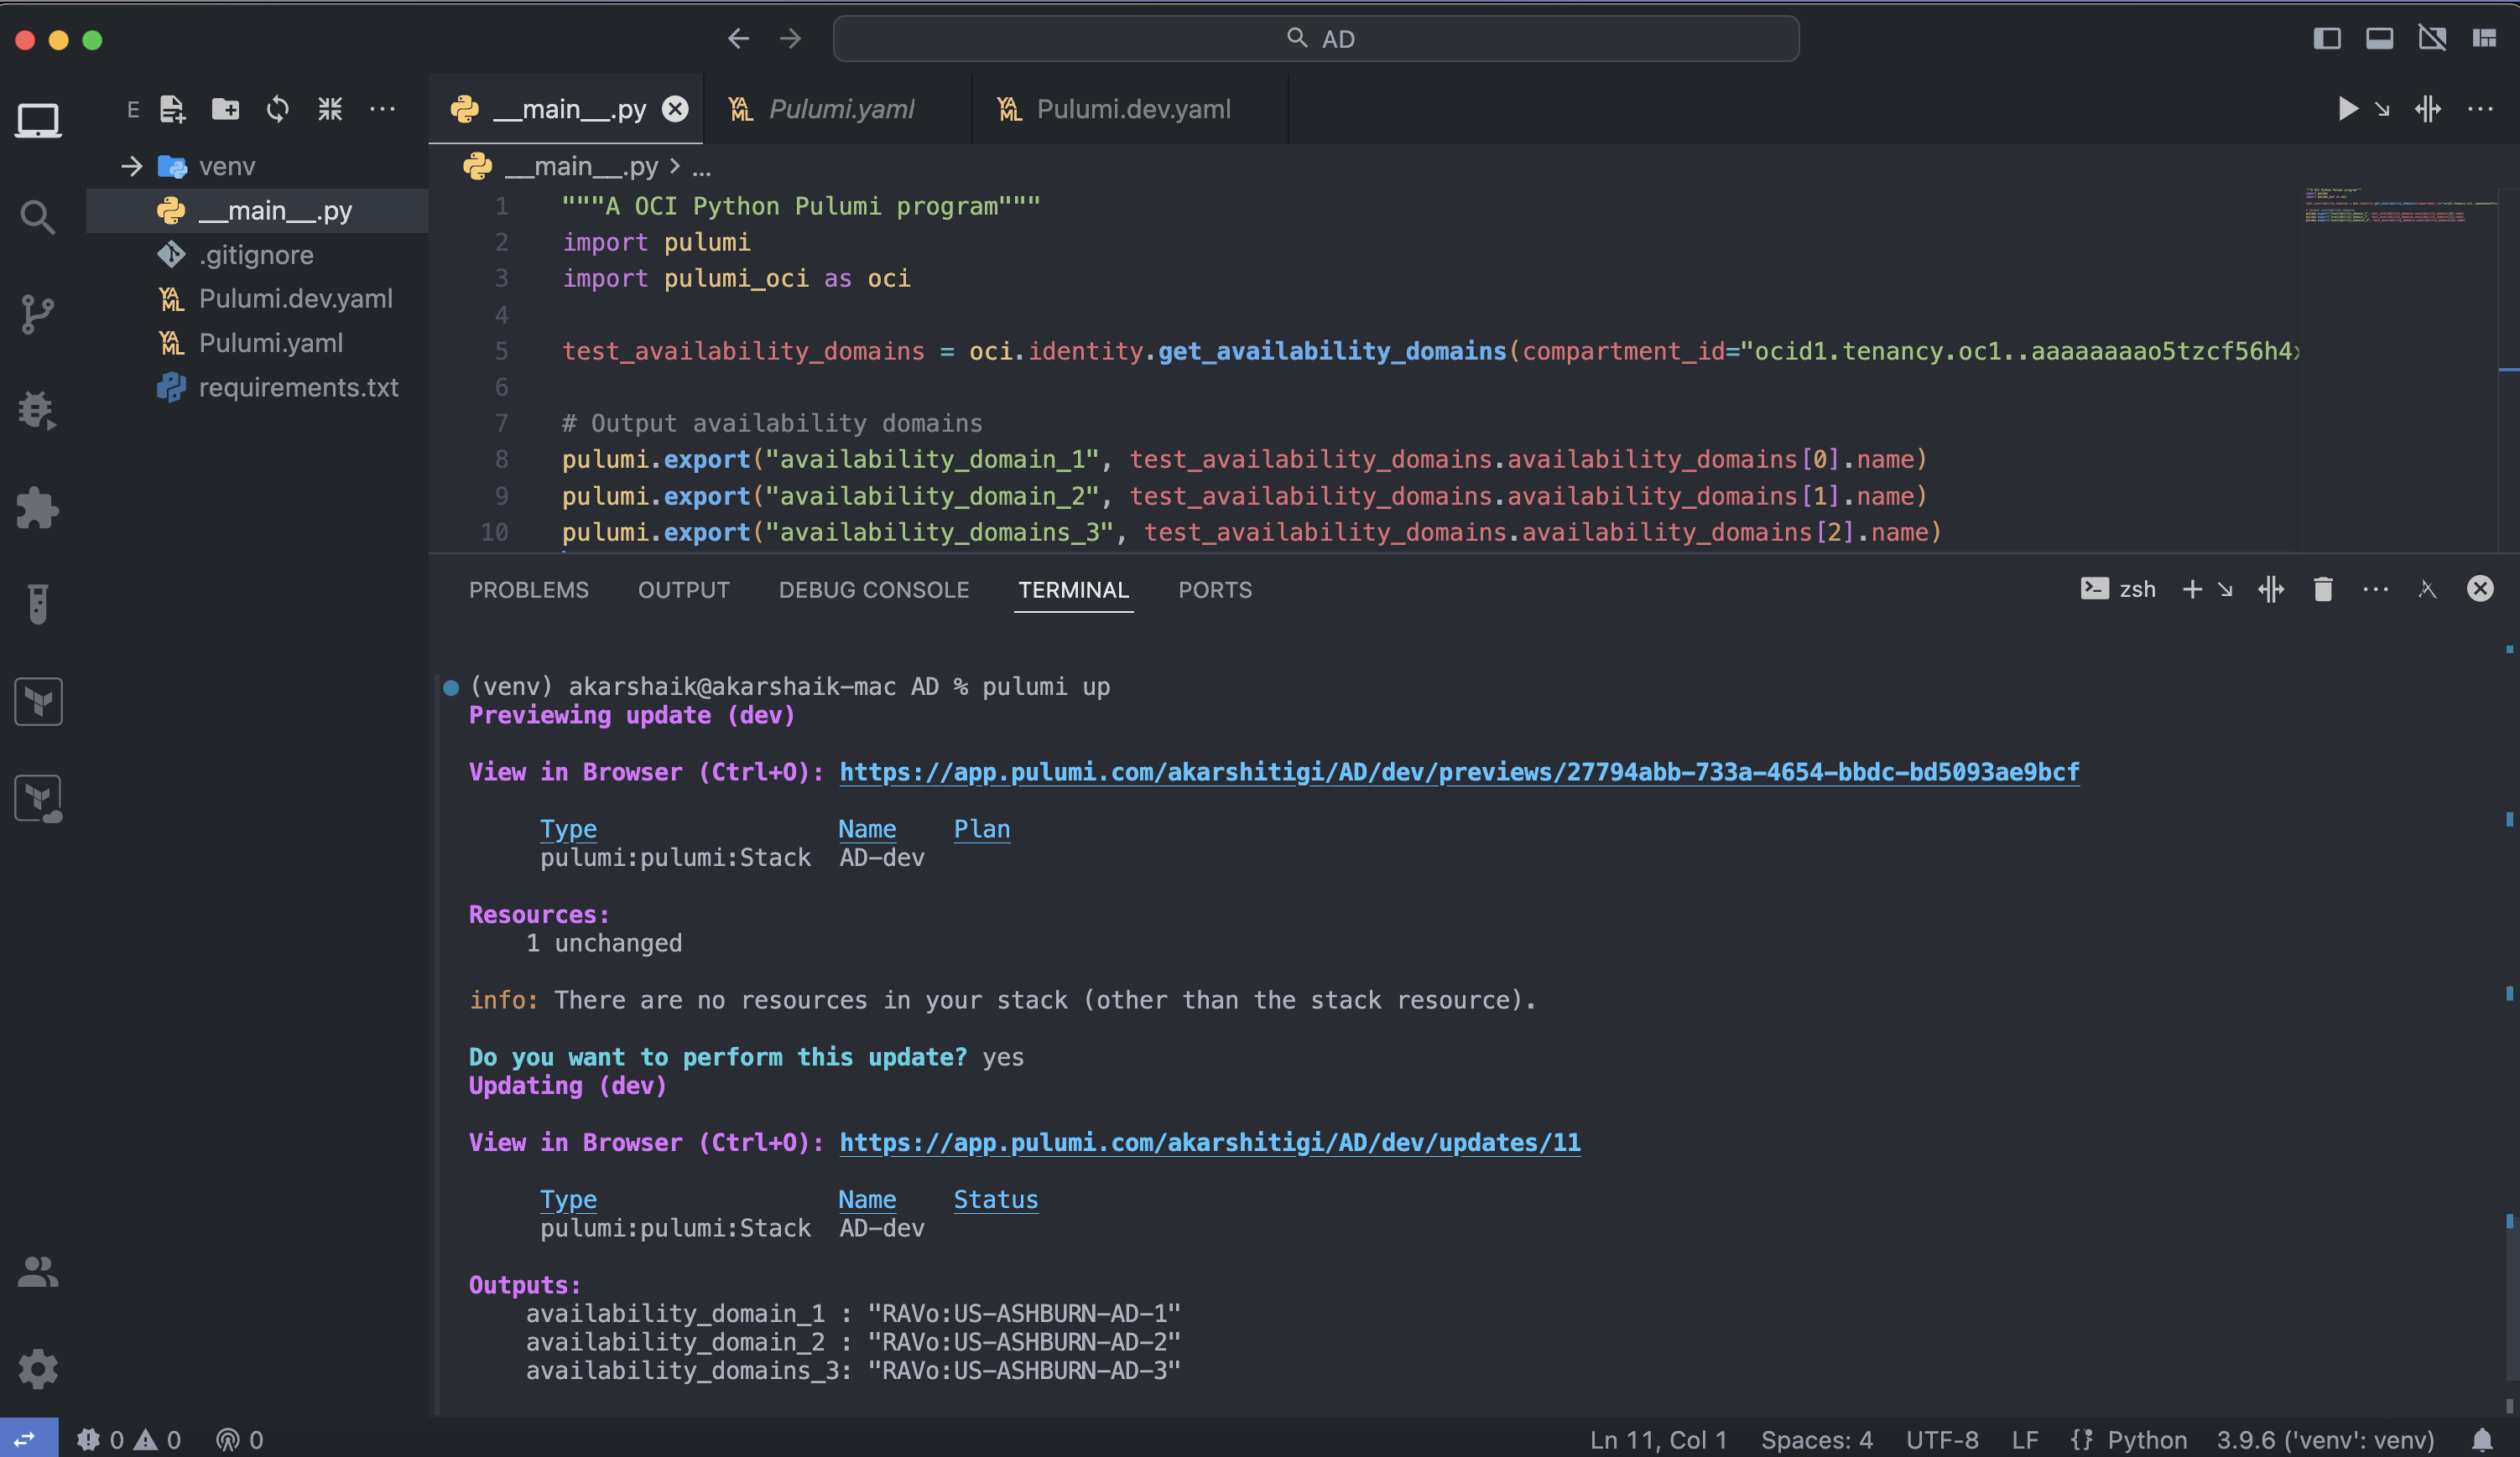
Task: Open the Search view in the activity bar
Action: [37, 215]
